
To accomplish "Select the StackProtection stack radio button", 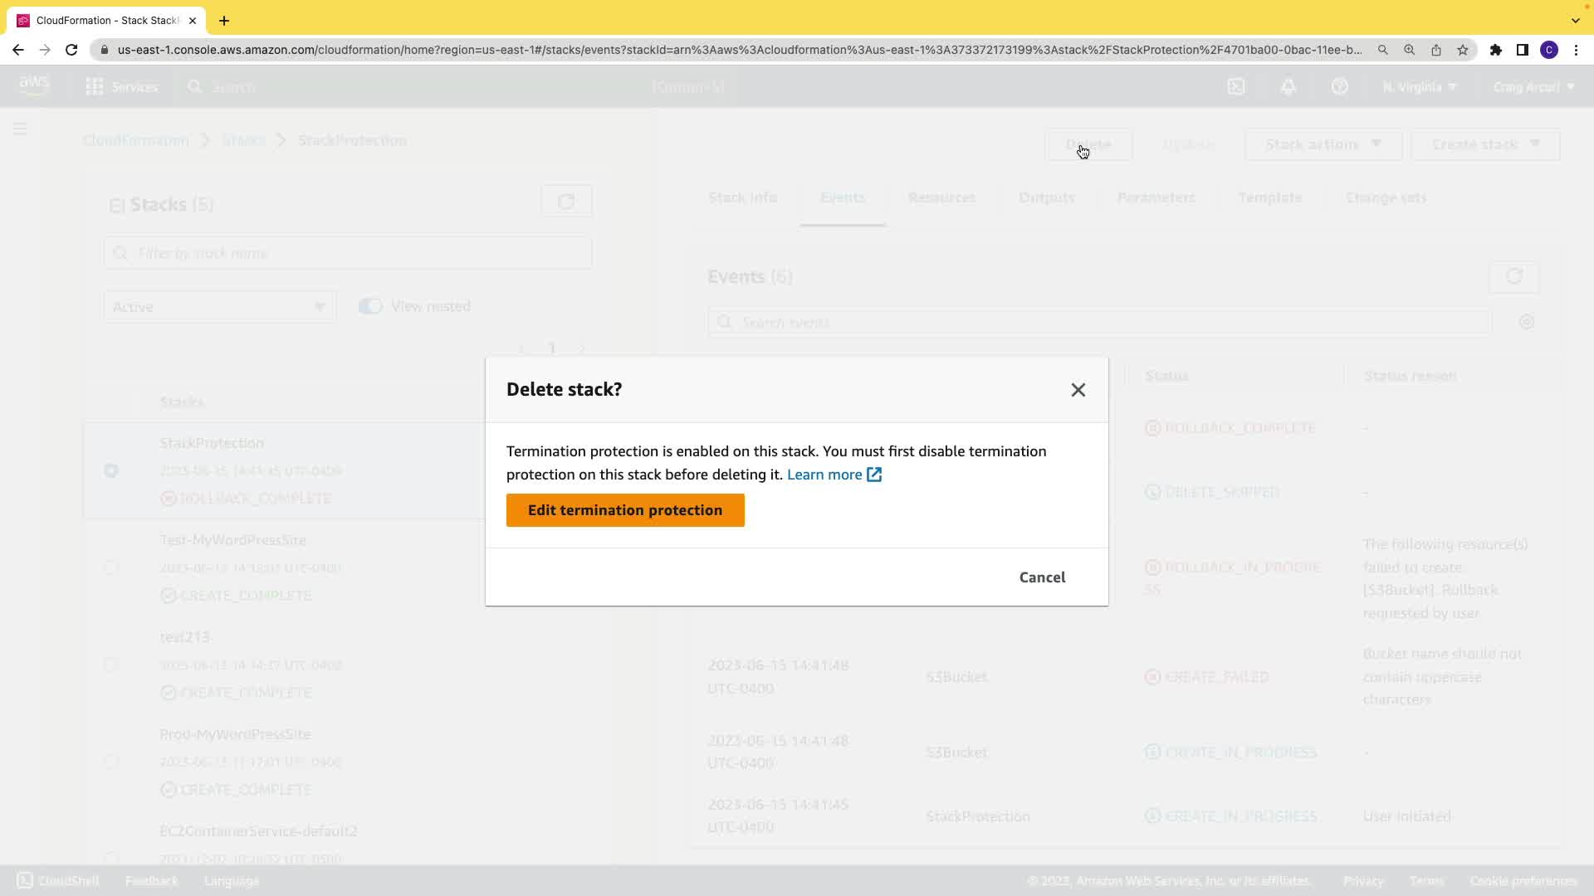I will [x=111, y=470].
